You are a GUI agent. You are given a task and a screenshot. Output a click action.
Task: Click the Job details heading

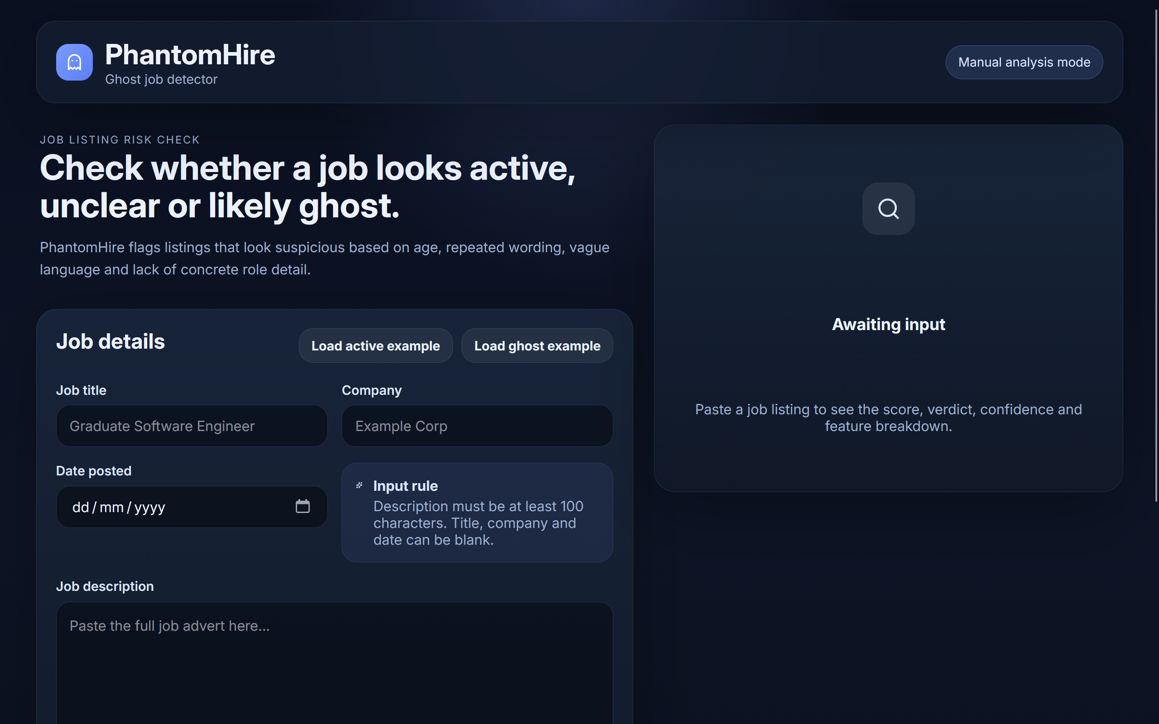pos(110,342)
